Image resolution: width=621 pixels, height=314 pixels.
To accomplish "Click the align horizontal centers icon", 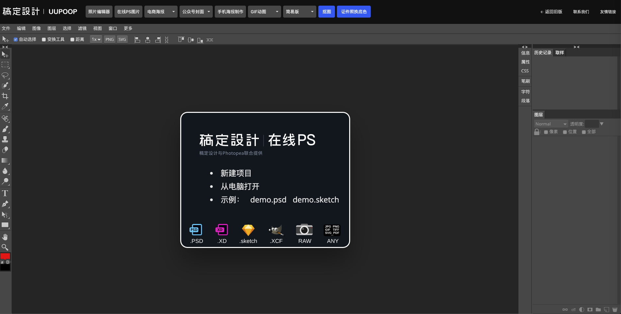I will [x=148, y=40].
